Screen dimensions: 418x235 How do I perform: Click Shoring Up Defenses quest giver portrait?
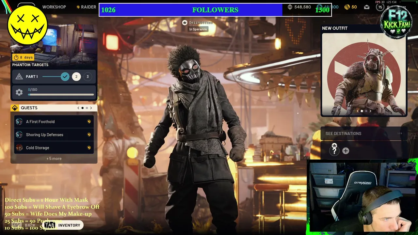(x=19, y=134)
